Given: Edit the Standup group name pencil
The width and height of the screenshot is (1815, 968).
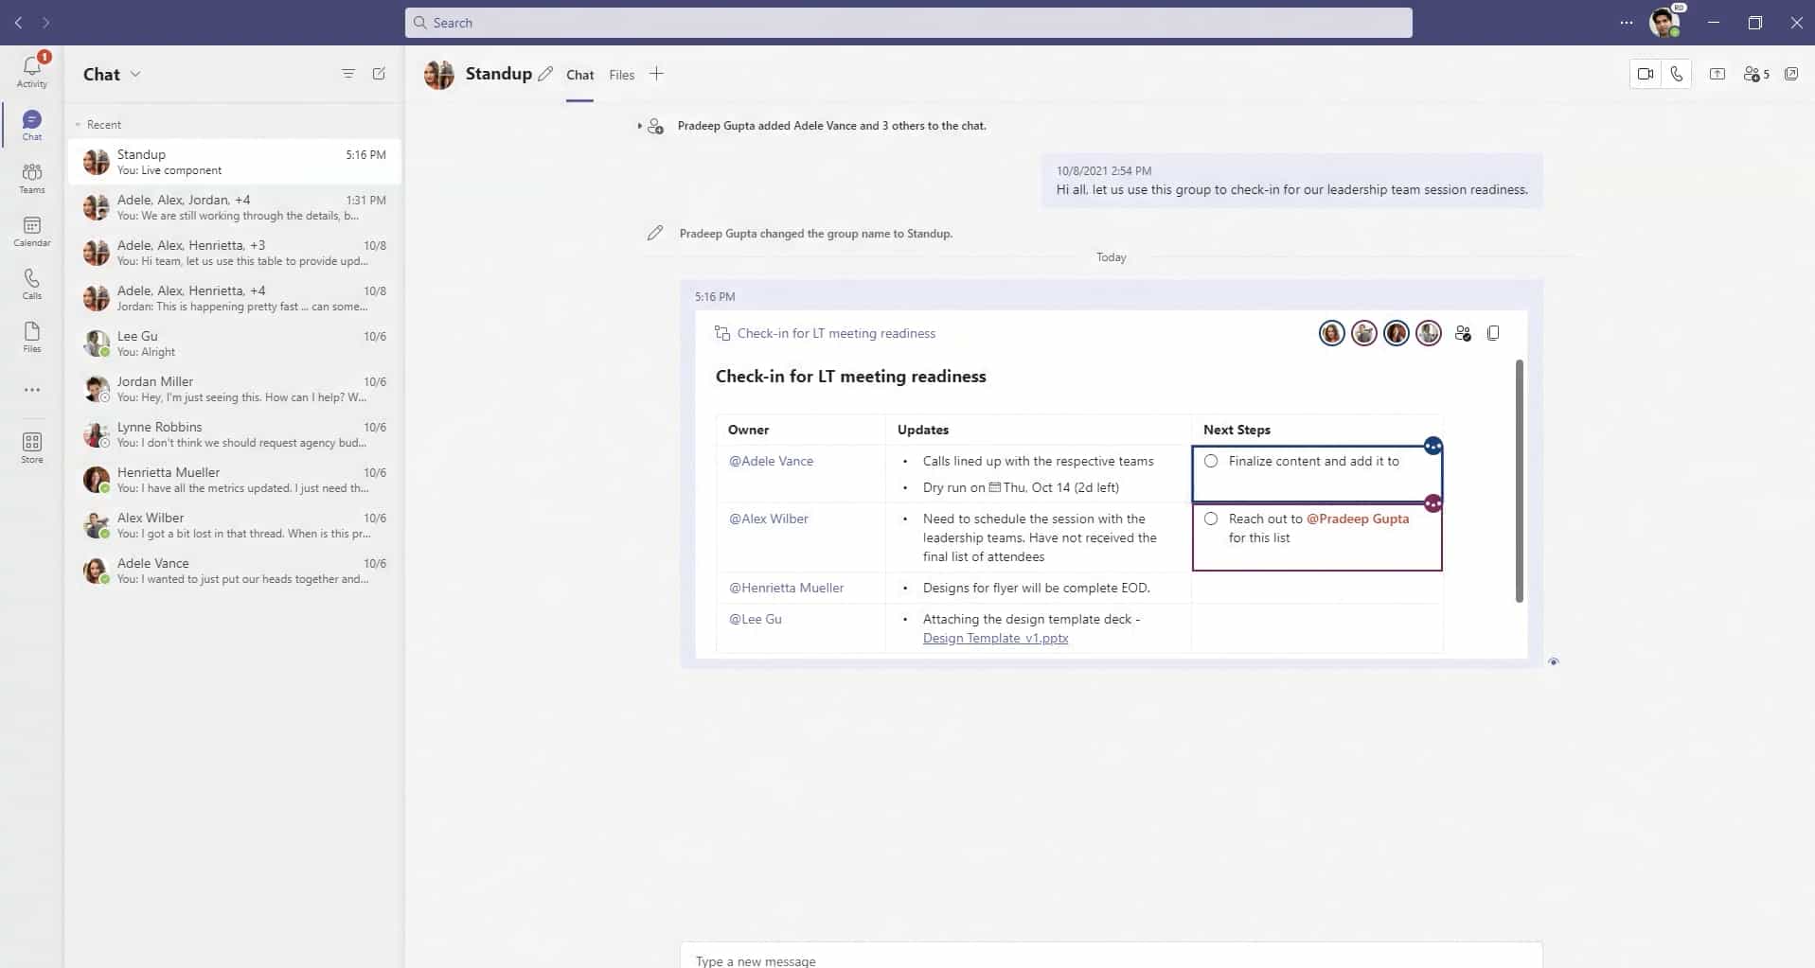Looking at the screenshot, I should coord(545,74).
